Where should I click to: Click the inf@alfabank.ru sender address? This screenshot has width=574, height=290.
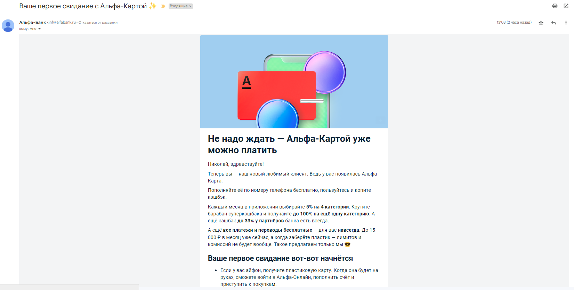pyautogui.click(x=62, y=23)
